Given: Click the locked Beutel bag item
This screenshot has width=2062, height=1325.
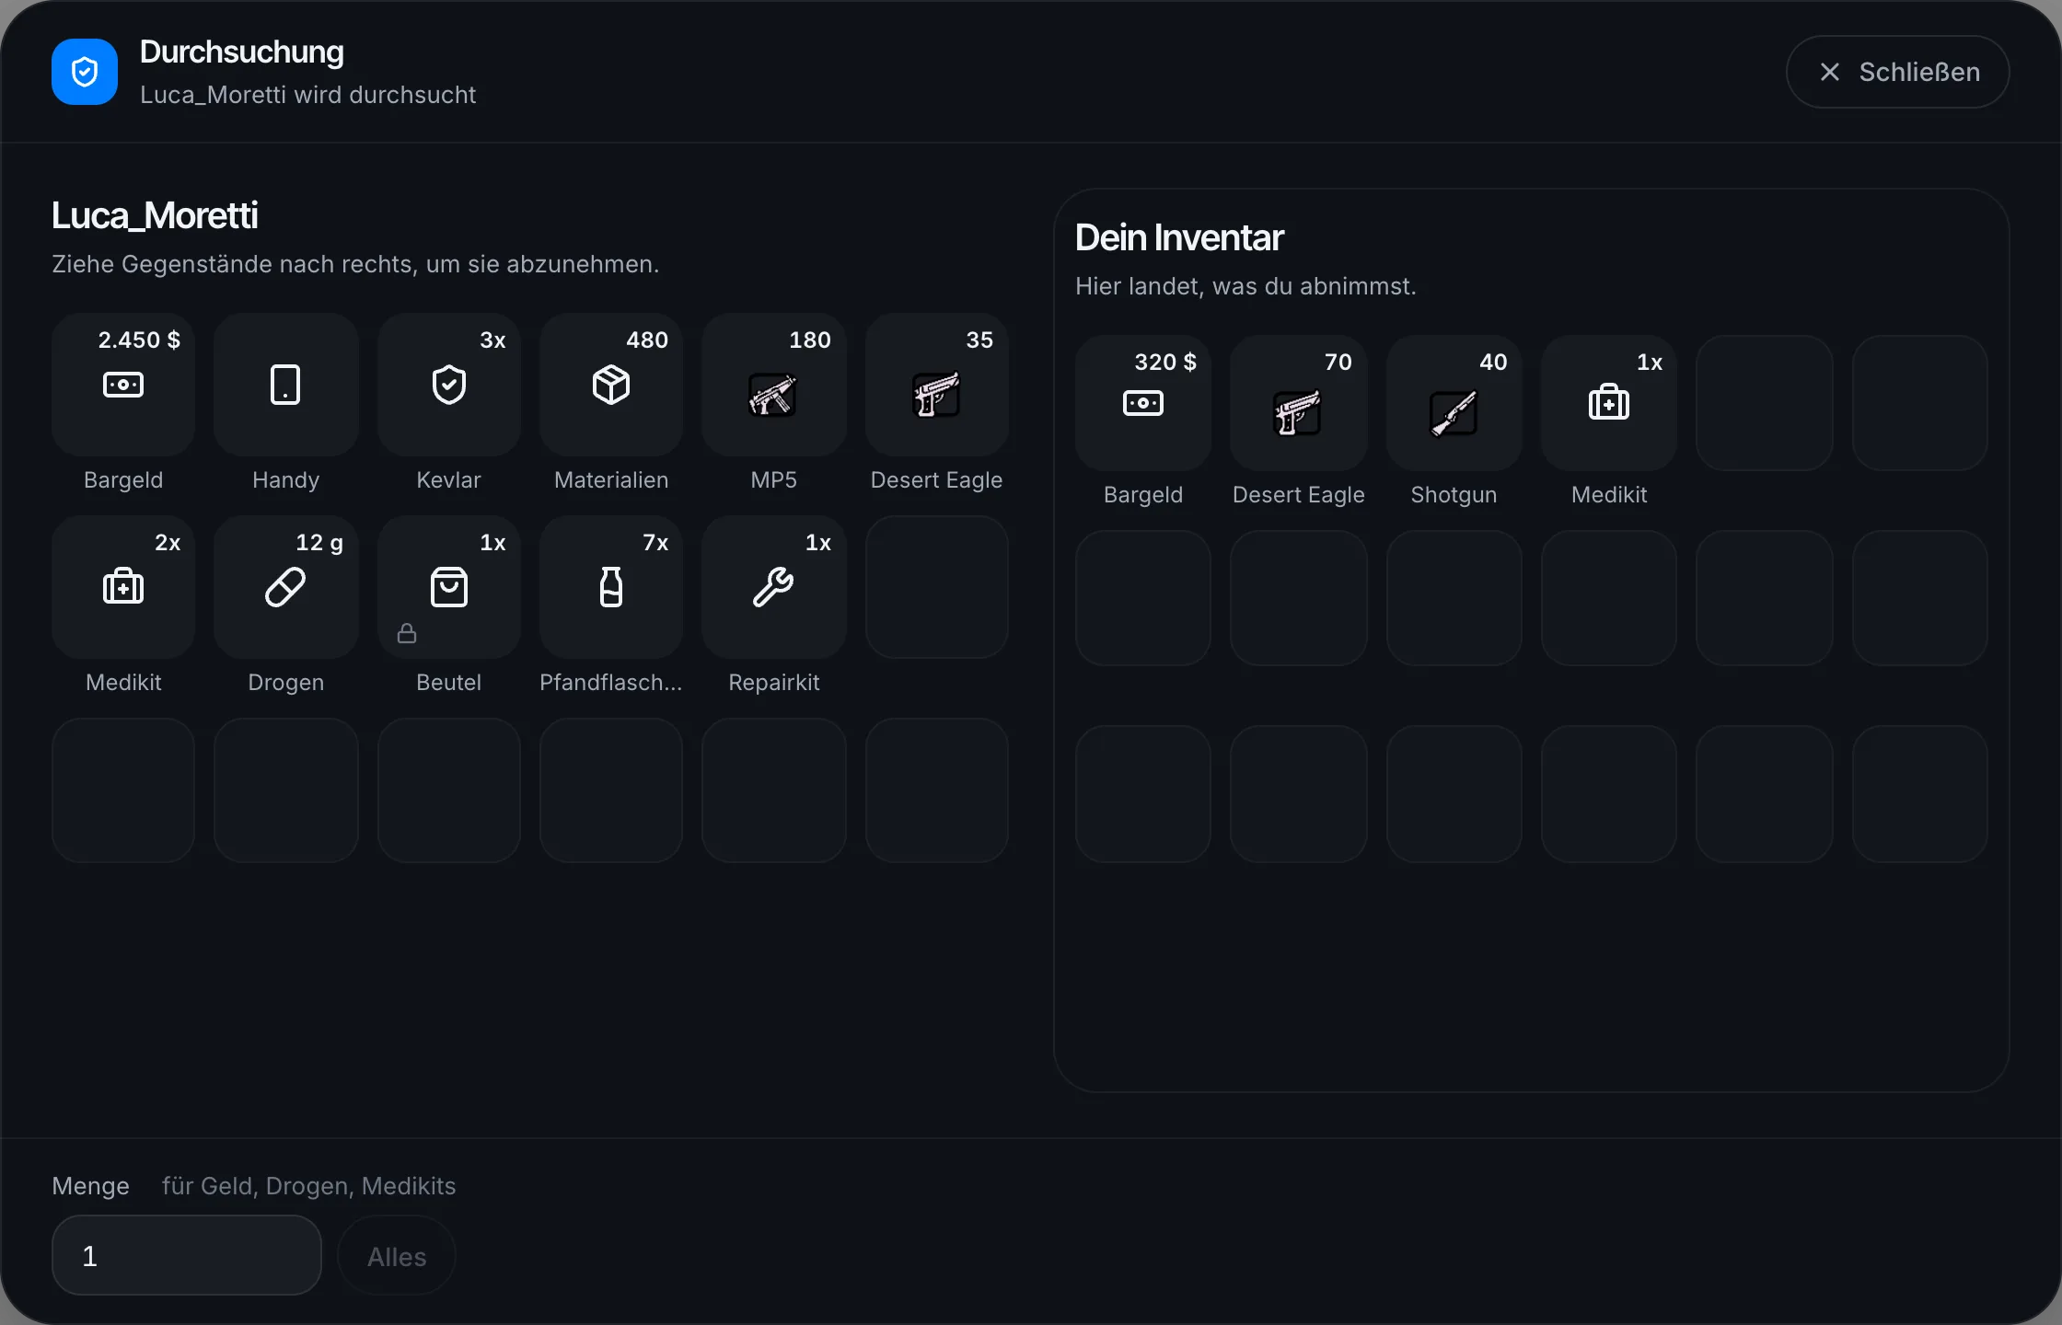Looking at the screenshot, I should (448, 587).
